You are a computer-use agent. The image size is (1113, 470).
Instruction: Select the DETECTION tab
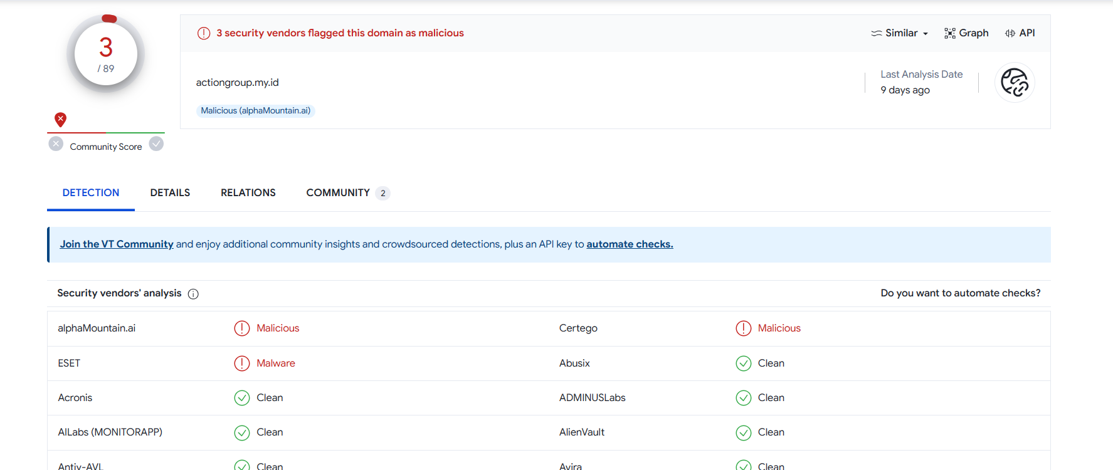[x=91, y=193]
